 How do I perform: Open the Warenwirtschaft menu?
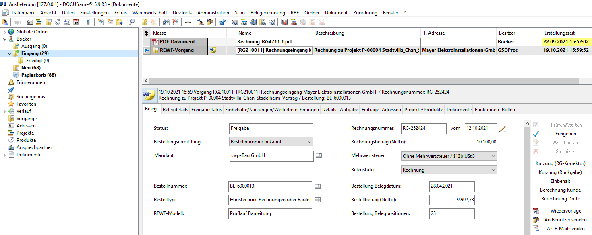point(150,13)
